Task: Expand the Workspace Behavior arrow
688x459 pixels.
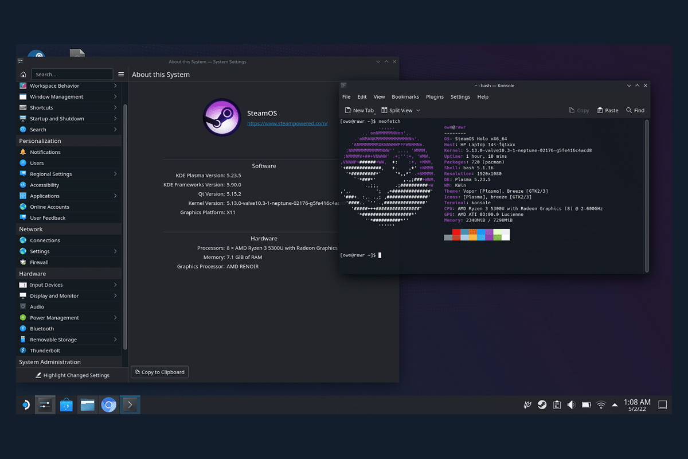Action: [x=115, y=86]
